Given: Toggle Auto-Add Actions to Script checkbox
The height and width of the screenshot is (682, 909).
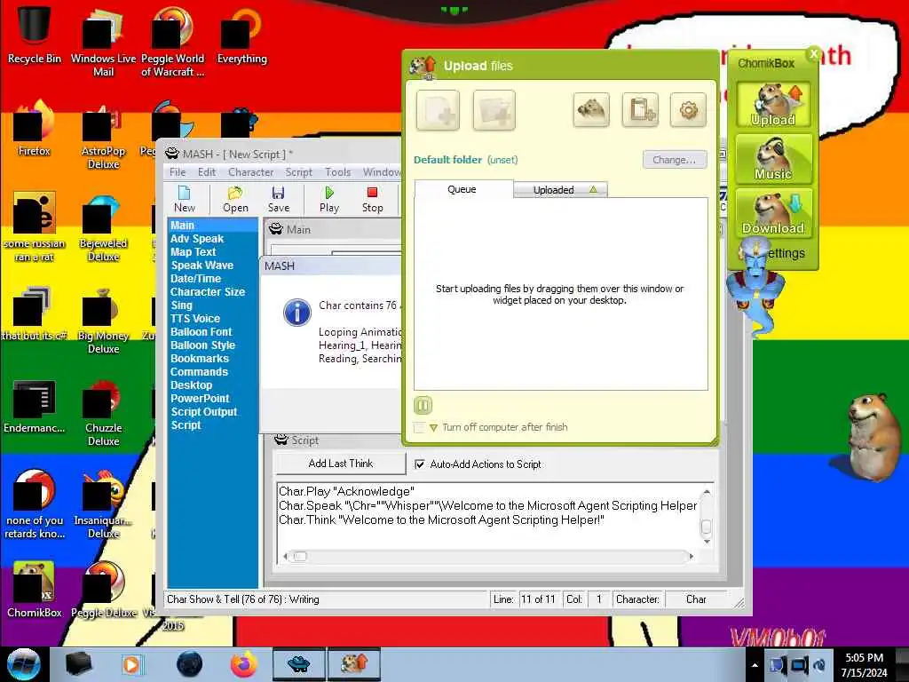Looking at the screenshot, I should coord(420,464).
